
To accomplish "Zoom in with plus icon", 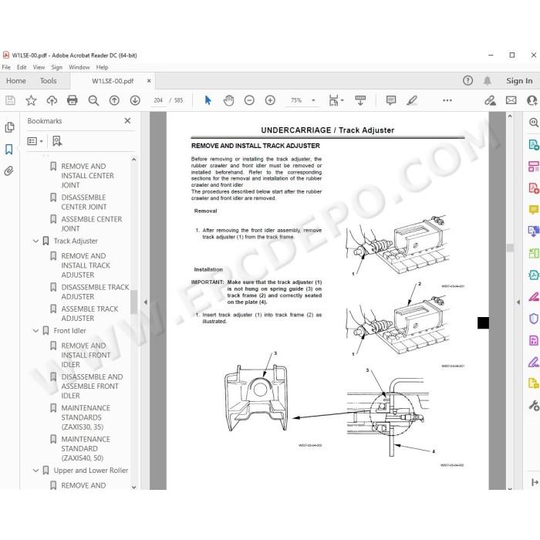I will click(270, 100).
